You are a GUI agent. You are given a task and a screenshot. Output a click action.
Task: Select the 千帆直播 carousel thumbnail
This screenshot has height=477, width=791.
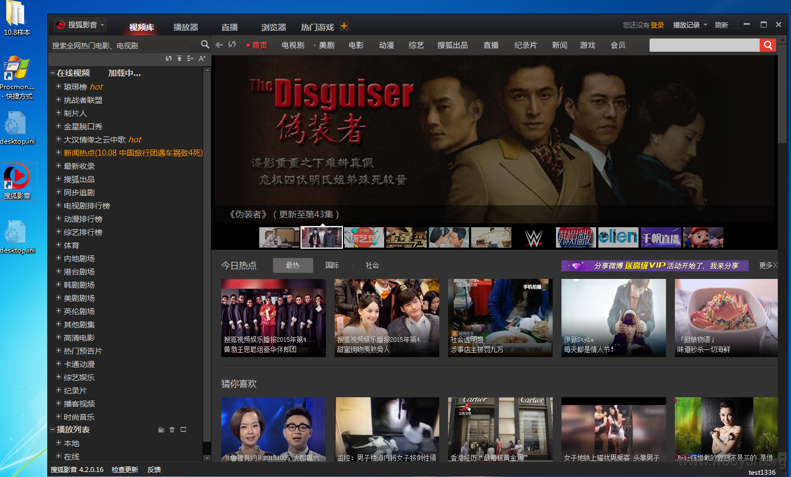coord(661,237)
